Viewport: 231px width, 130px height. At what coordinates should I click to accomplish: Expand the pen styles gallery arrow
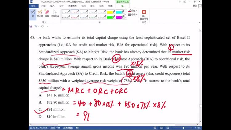[126, 18]
